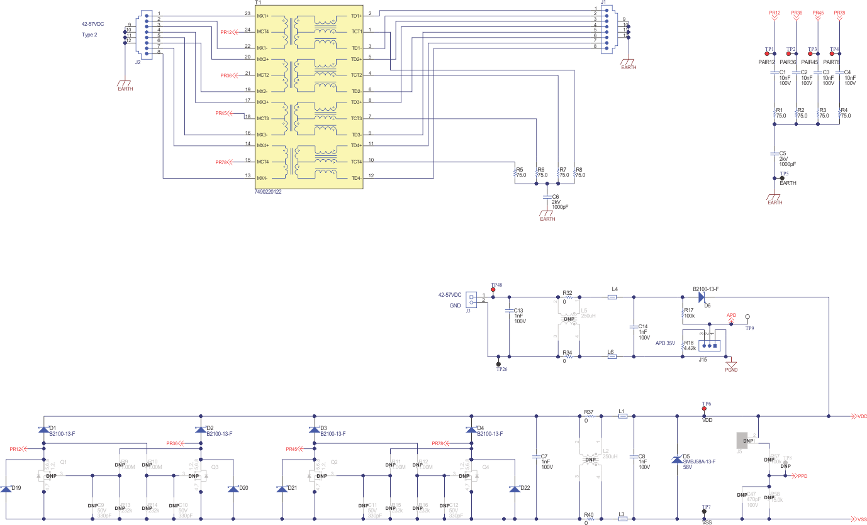Select the TP5 black test point
The width and height of the screenshot is (867, 525).
click(x=781, y=178)
